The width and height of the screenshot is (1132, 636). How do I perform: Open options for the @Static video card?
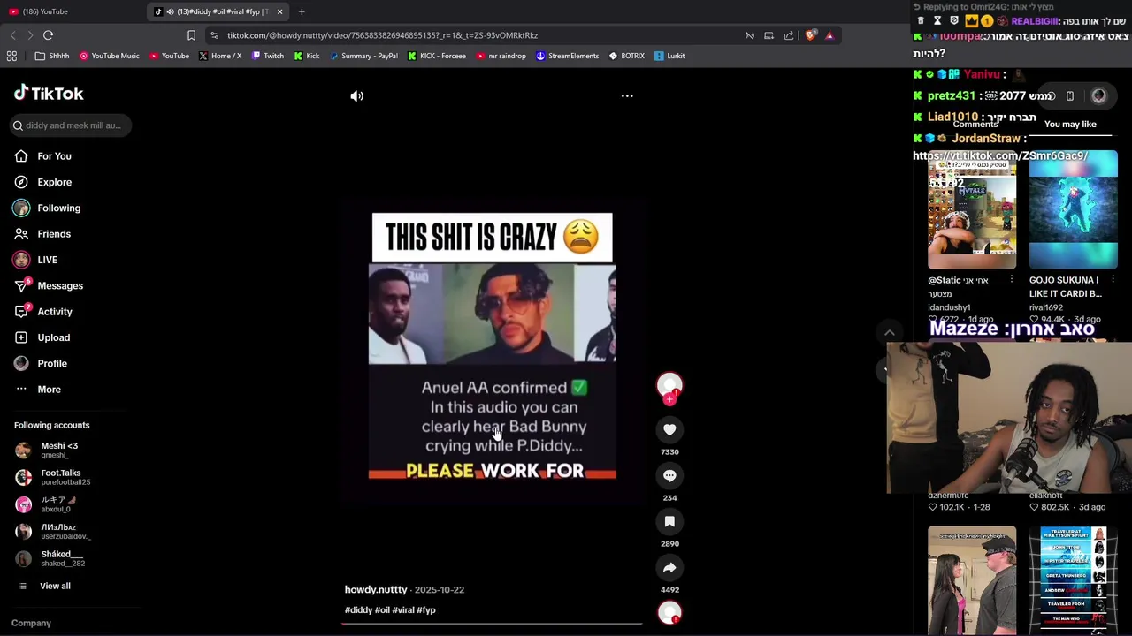point(1011,280)
